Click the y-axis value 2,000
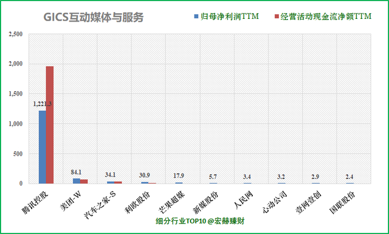Screen dimensions: 389x234 (16, 64)
